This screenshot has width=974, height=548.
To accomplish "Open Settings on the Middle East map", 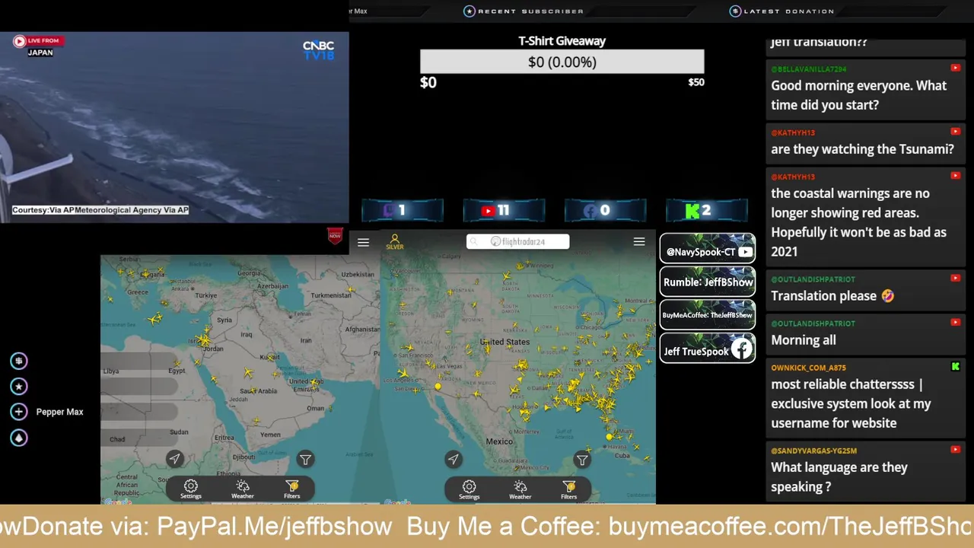I will (191, 489).
